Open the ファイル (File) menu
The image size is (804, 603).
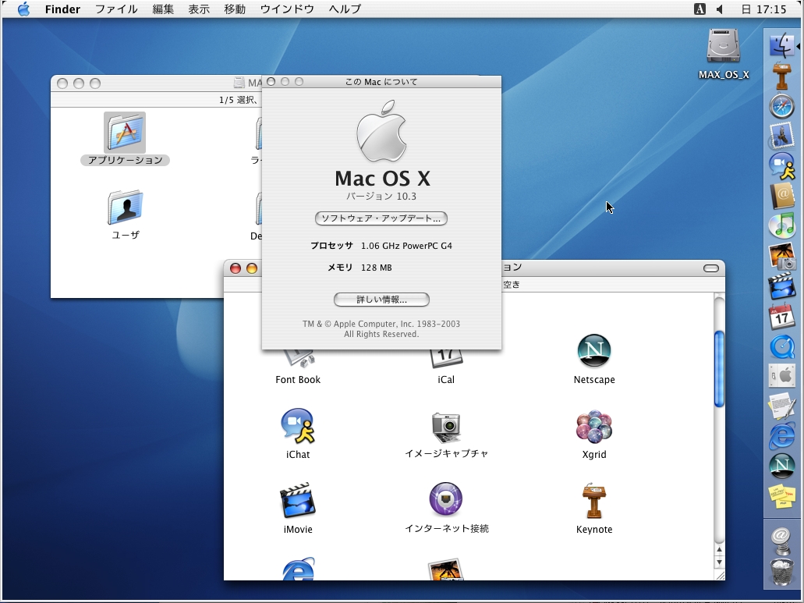click(x=116, y=9)
